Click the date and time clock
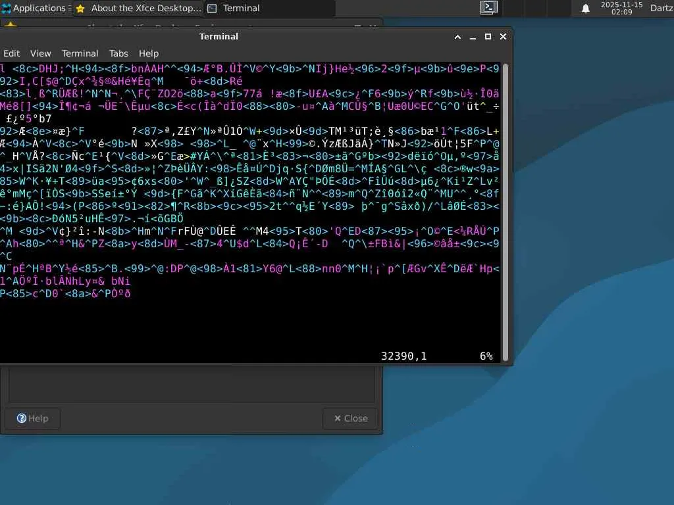Viewport: 674px width, 505px height. point(621,8)
